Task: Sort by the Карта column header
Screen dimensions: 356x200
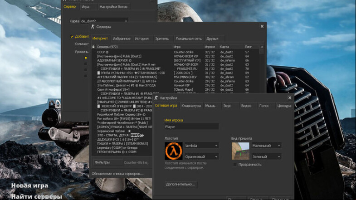Action: [231, 47]
